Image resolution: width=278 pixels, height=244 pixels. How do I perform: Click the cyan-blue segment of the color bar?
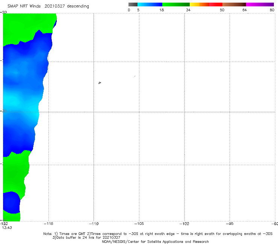[x=150, y=5]
